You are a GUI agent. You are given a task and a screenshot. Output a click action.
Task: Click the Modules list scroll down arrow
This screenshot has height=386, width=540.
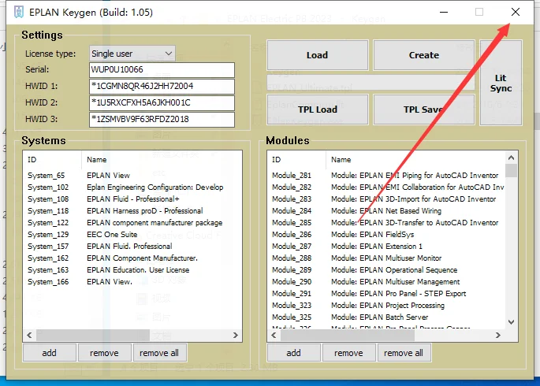[x=512, y=321]
